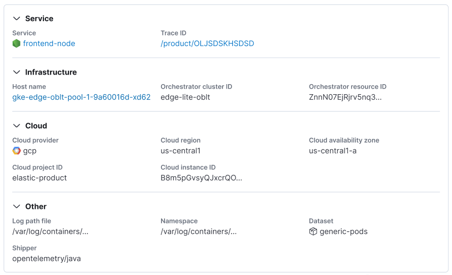Select the us-central1 cloud region value
The height and width of the screenshot is (275, 452).
pyautogui.click(x=180, y=150)
